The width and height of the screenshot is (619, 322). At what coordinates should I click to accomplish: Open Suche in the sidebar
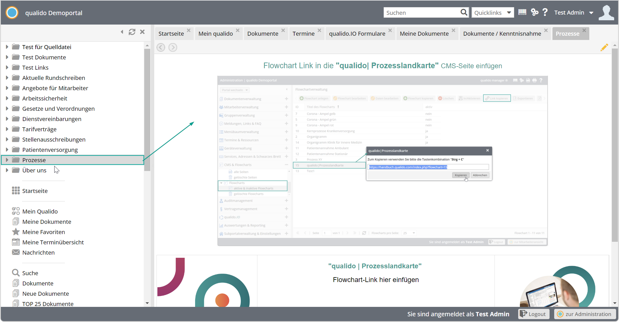[x=25, y=273]
